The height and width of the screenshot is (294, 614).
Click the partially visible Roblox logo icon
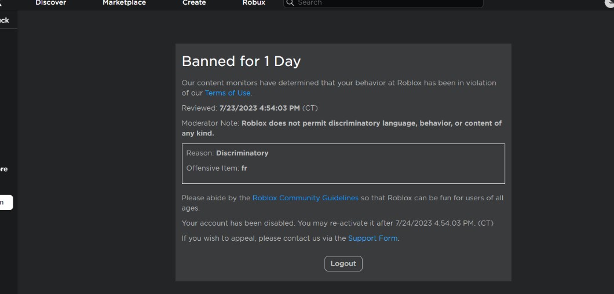(x=1, y=2)
